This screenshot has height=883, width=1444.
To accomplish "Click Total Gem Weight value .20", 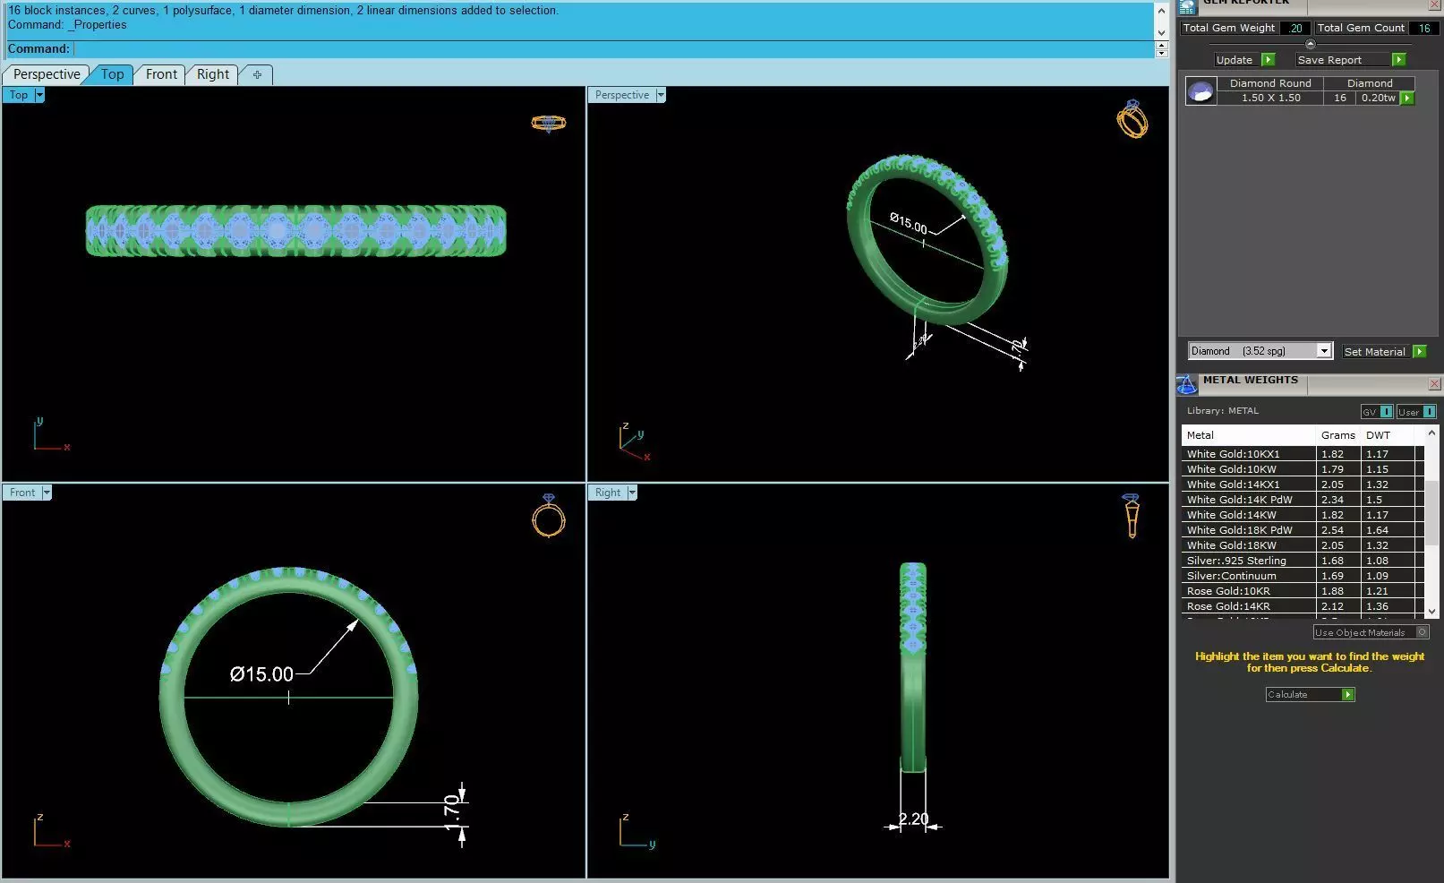I will [x=1295, y=28].
